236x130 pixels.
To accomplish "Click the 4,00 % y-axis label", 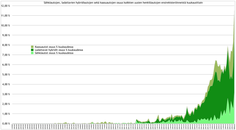I will coord(6,84).
